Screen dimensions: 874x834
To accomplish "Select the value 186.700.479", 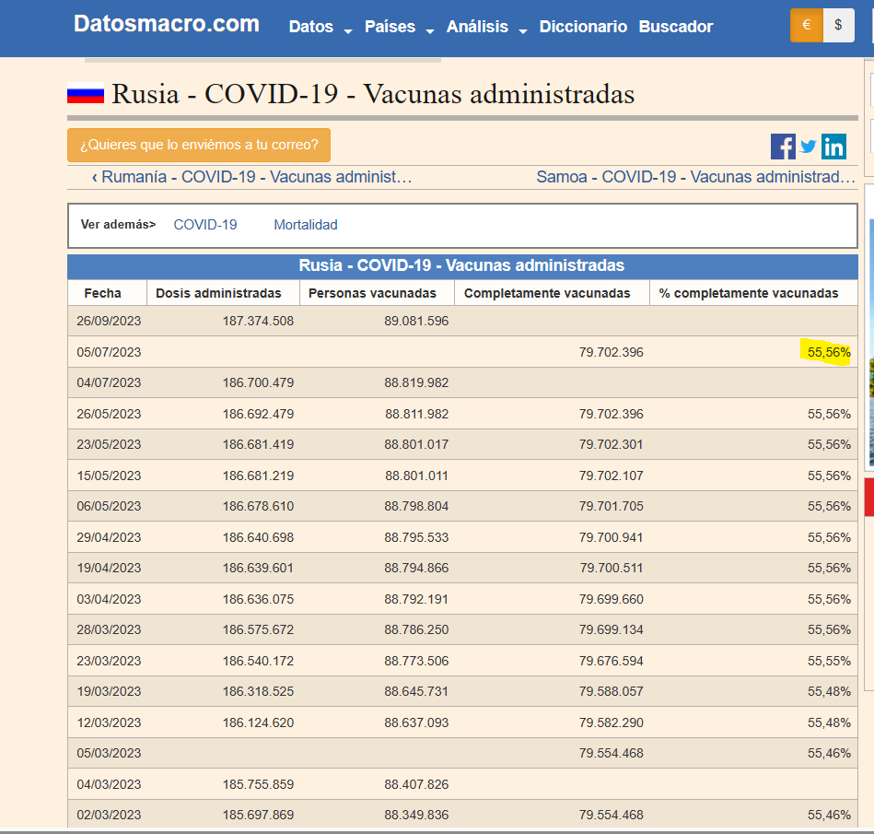I will tap(258, 383).
